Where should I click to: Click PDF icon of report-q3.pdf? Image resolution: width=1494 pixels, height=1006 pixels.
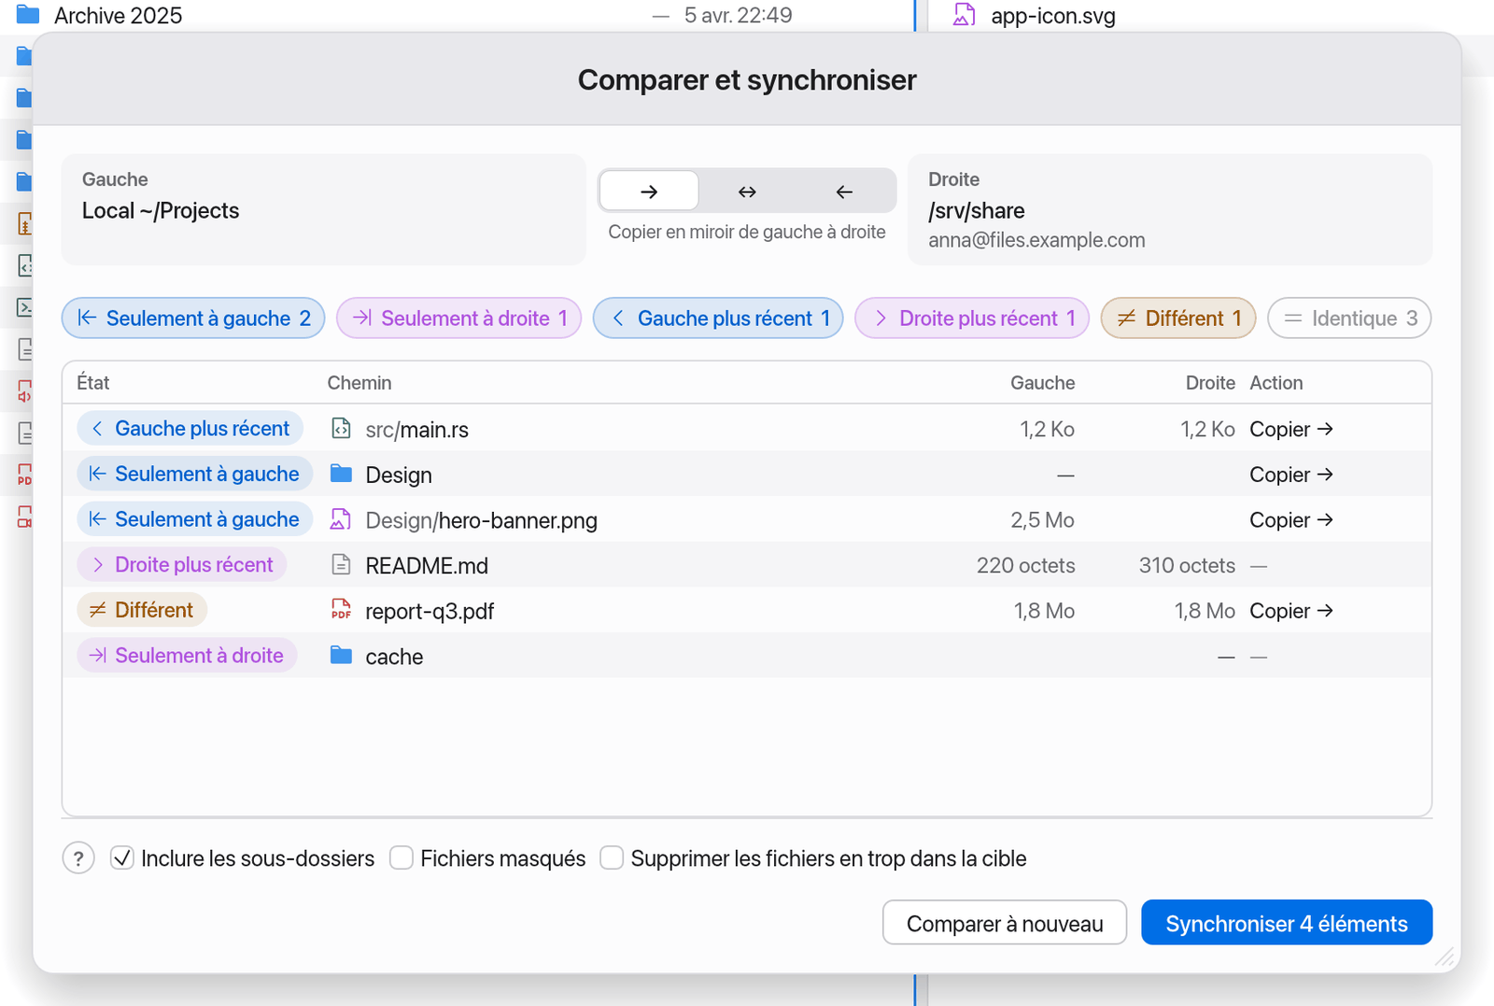pos(341,610)
